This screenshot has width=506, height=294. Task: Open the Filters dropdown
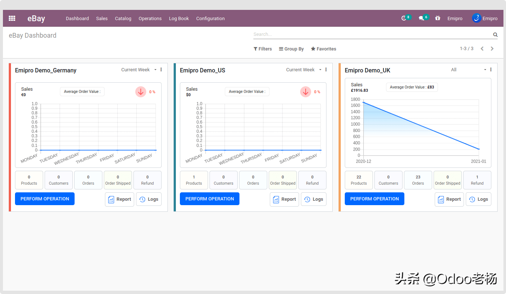pos(263,49)
